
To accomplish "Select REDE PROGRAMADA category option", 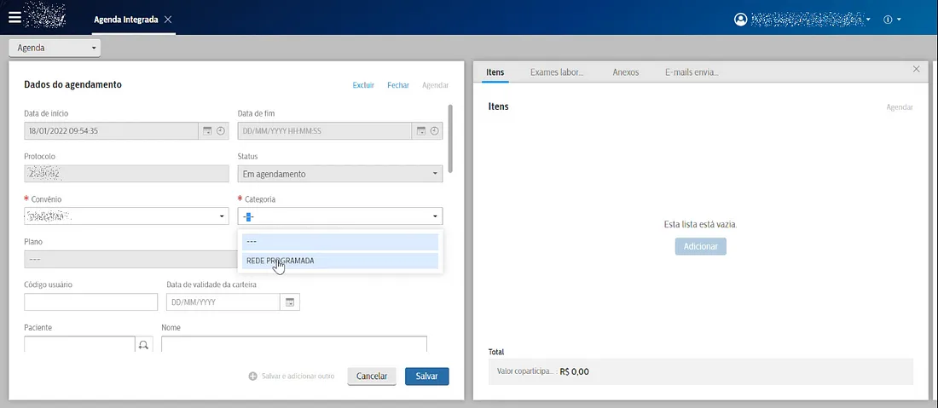I will click(x=339, y=261).
